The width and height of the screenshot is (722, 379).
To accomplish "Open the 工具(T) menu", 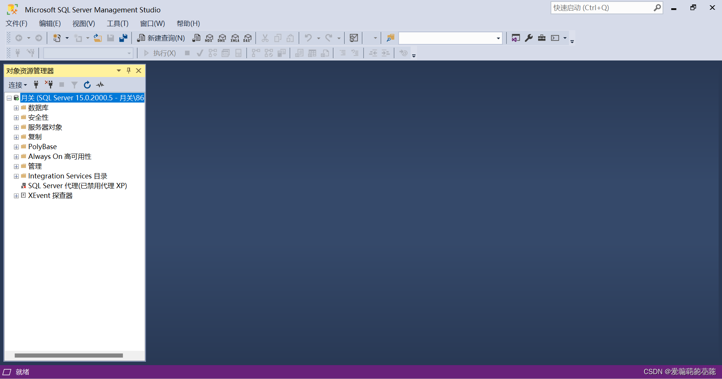I will pyautogui.click(x=118, y=23).
